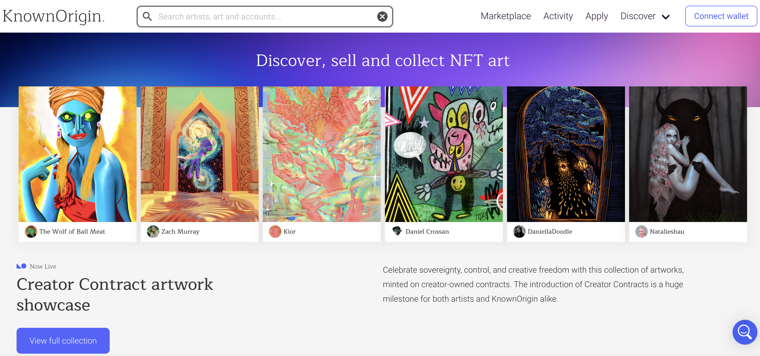Screen dimensions: 760x356
Task: Open Kior's pastel abstract artwork
Action: pyautogui.click(x=322, y=154)
